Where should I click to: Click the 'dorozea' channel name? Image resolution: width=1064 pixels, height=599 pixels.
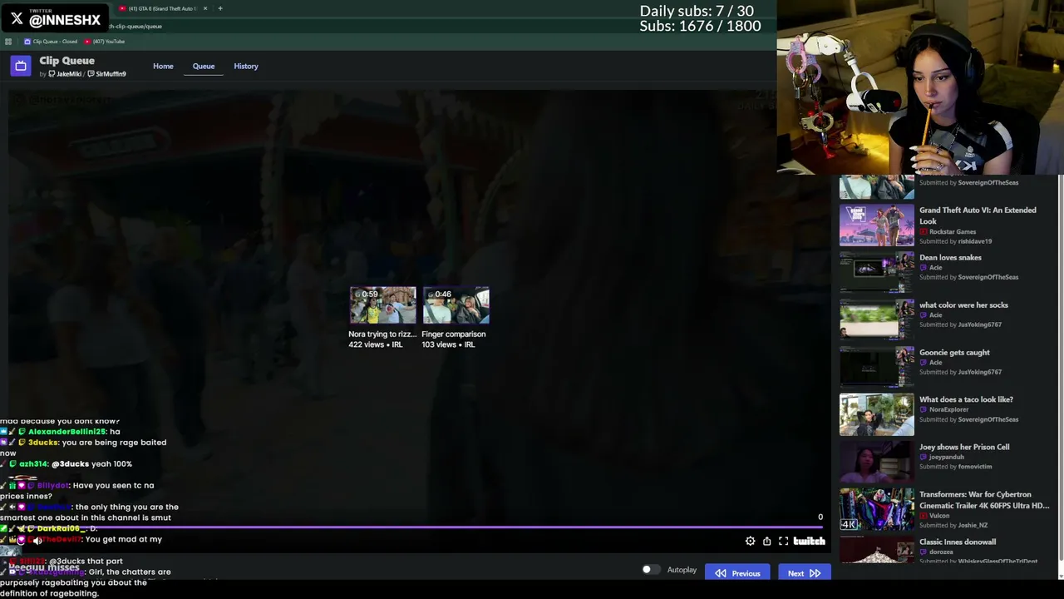[941, 552]
